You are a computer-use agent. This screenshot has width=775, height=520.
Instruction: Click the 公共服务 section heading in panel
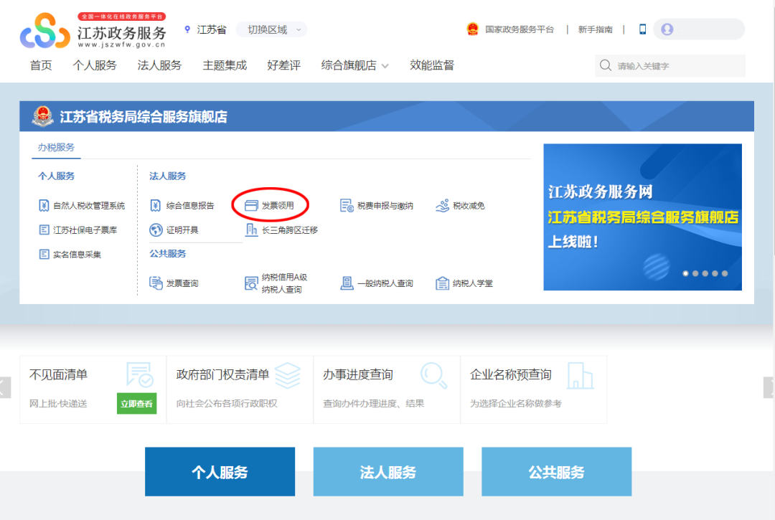167,254
